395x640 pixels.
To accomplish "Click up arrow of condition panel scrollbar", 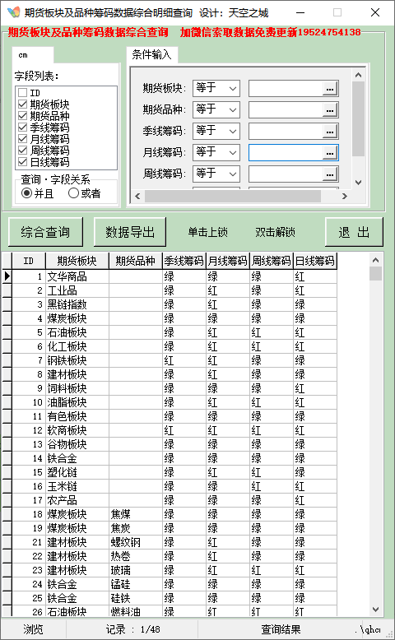I will coord(358,75).
